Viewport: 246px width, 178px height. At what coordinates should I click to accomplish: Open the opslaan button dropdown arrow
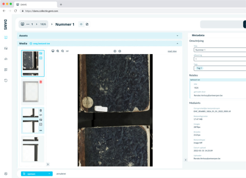coord(49,174)
